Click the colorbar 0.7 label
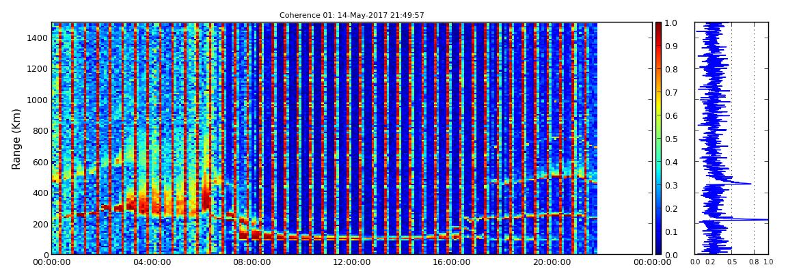 (x=671, y=93)
